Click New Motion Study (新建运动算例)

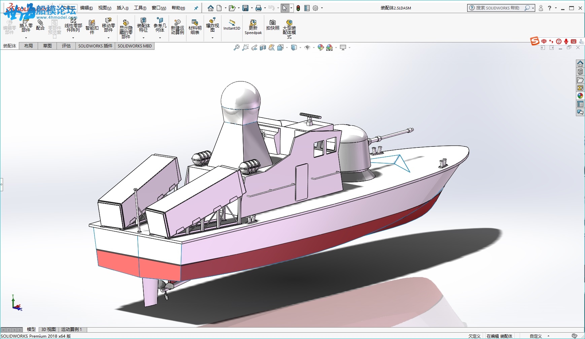pos(177,27)
